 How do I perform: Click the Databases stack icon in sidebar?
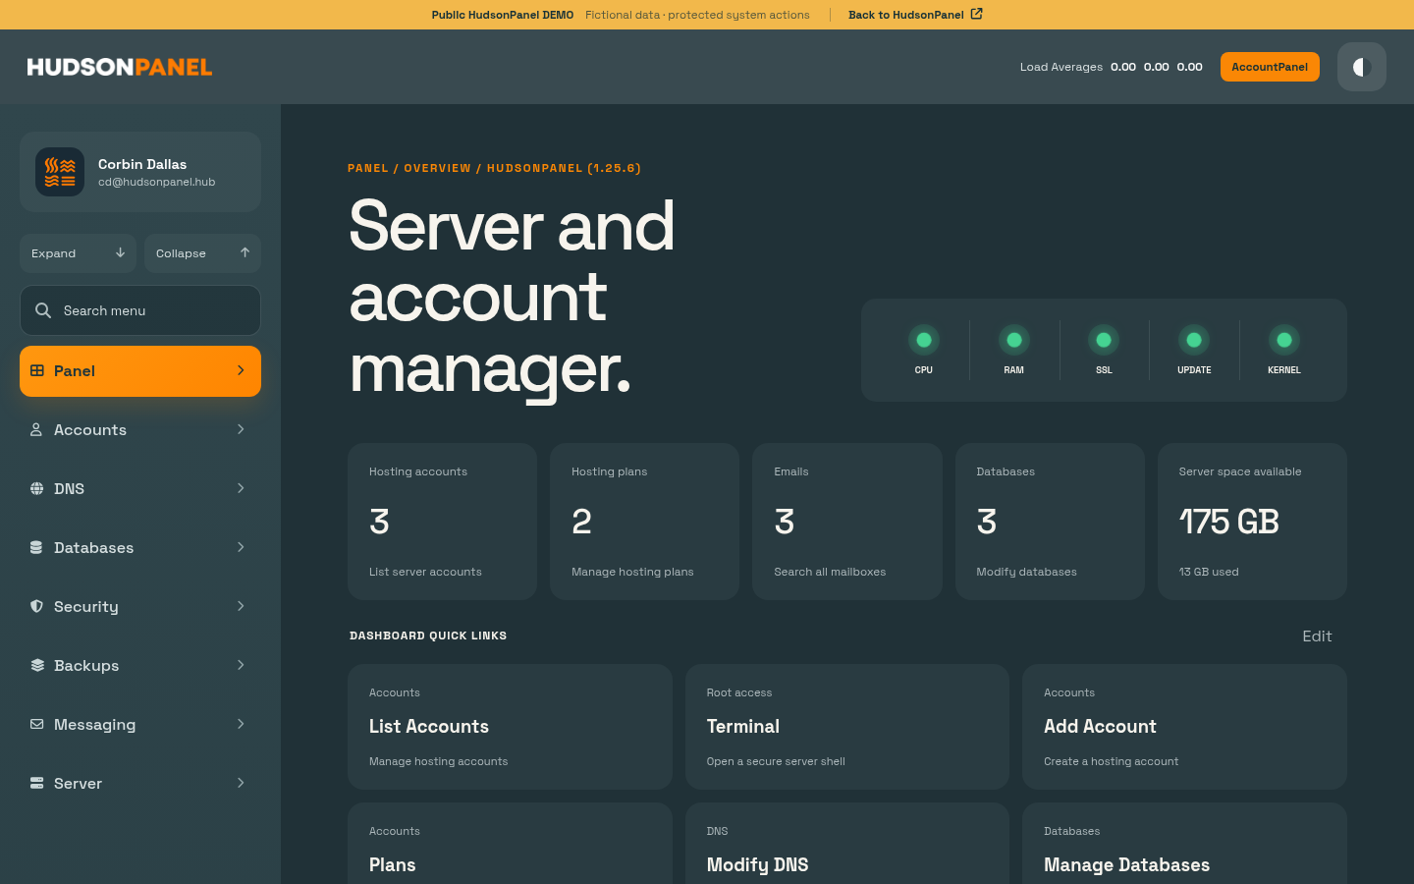coord(36,547)
